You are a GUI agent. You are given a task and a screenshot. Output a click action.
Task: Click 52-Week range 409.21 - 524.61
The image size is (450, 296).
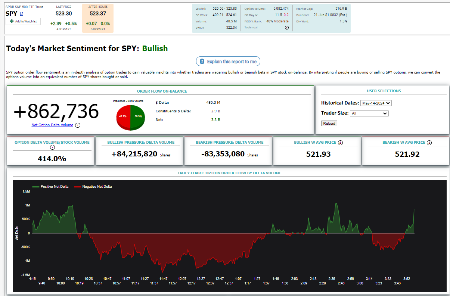point(225,15)
